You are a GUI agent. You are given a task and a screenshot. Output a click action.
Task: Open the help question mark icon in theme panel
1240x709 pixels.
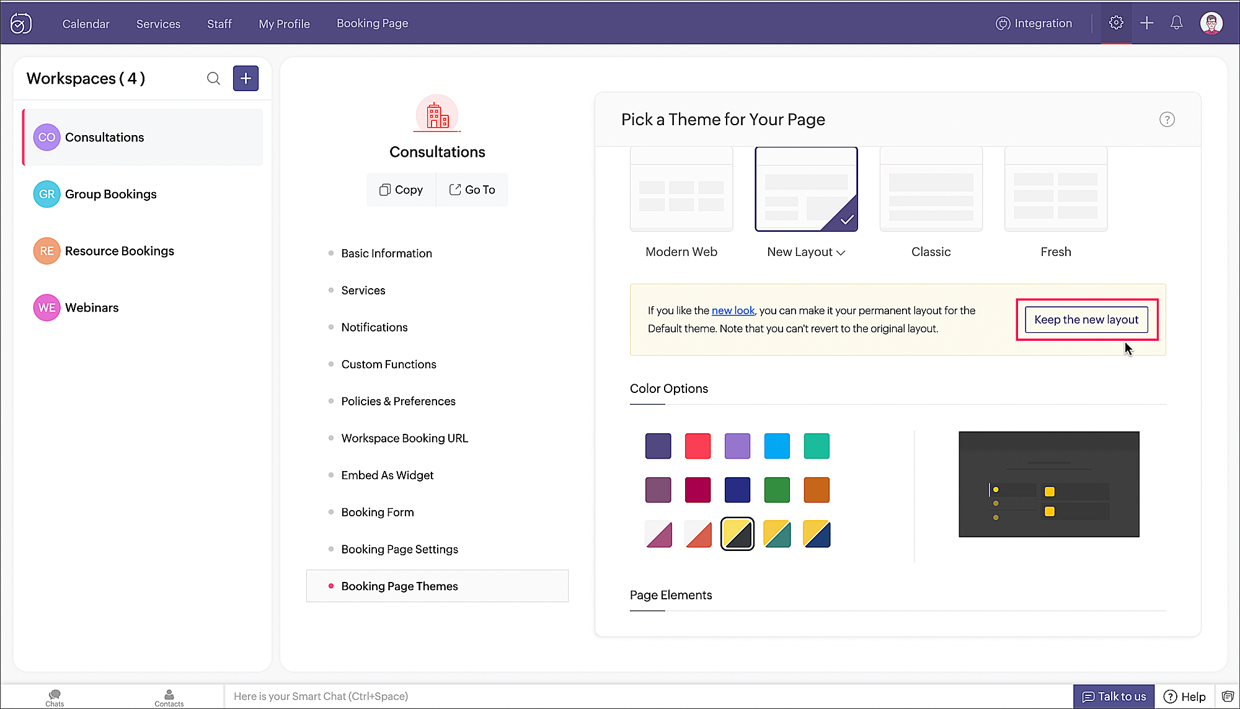[1167, 120]
